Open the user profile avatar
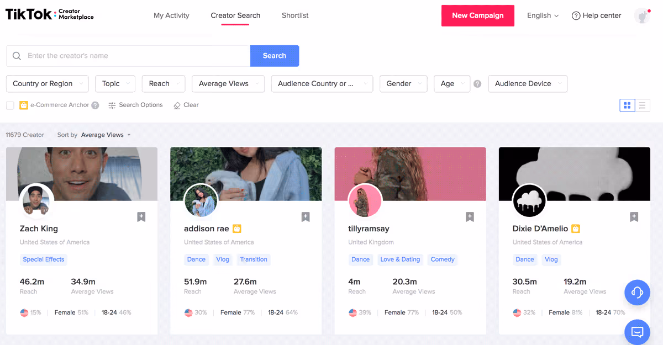This screenshot has width=663, height=345. (642, 15)
